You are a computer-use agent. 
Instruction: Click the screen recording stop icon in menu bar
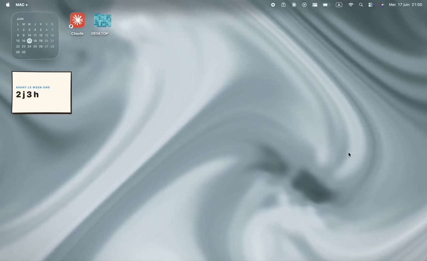point(273,5)
